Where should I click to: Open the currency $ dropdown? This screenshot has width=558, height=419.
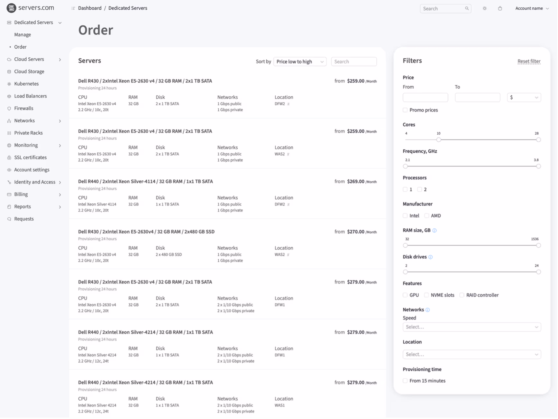(x=524, y=98)
